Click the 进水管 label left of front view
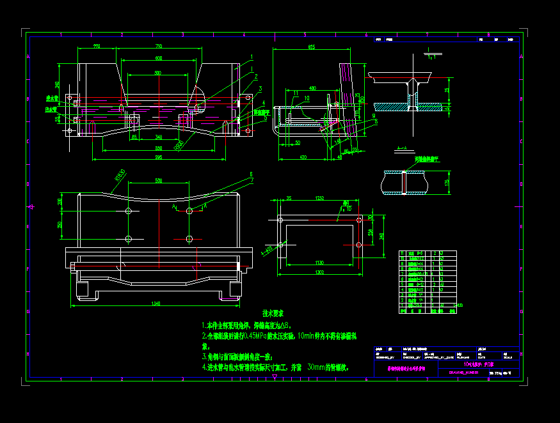The width and height of the screenshot is (560, 423). coord(52,98)
